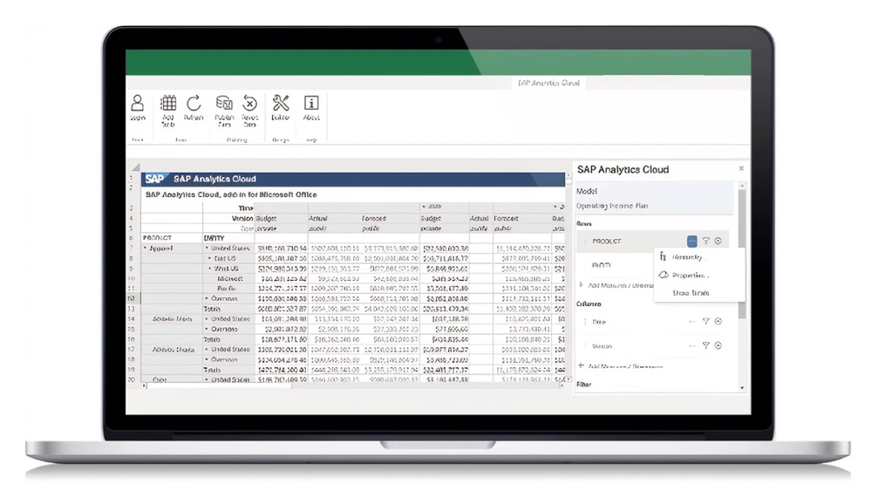Add Measures / Dimensions under Rows
Image resolution: width=871 pixels, height=497 pixels.
click(x=616, y=285)
